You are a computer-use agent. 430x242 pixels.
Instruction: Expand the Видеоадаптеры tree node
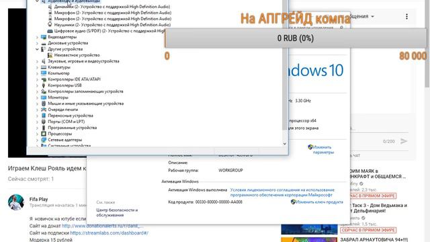pyautogui.click(x=37, y=37)
